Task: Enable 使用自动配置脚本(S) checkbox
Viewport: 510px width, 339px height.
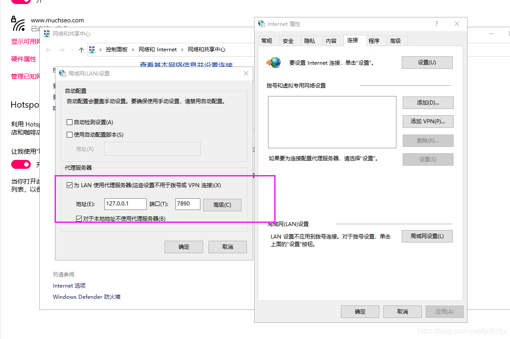Action: (69, 134)
